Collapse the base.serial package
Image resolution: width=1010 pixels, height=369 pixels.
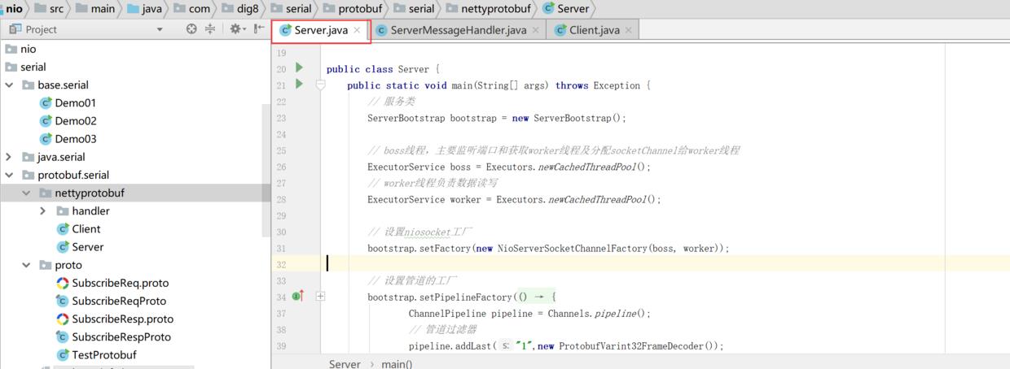click(x=9, y=85)
